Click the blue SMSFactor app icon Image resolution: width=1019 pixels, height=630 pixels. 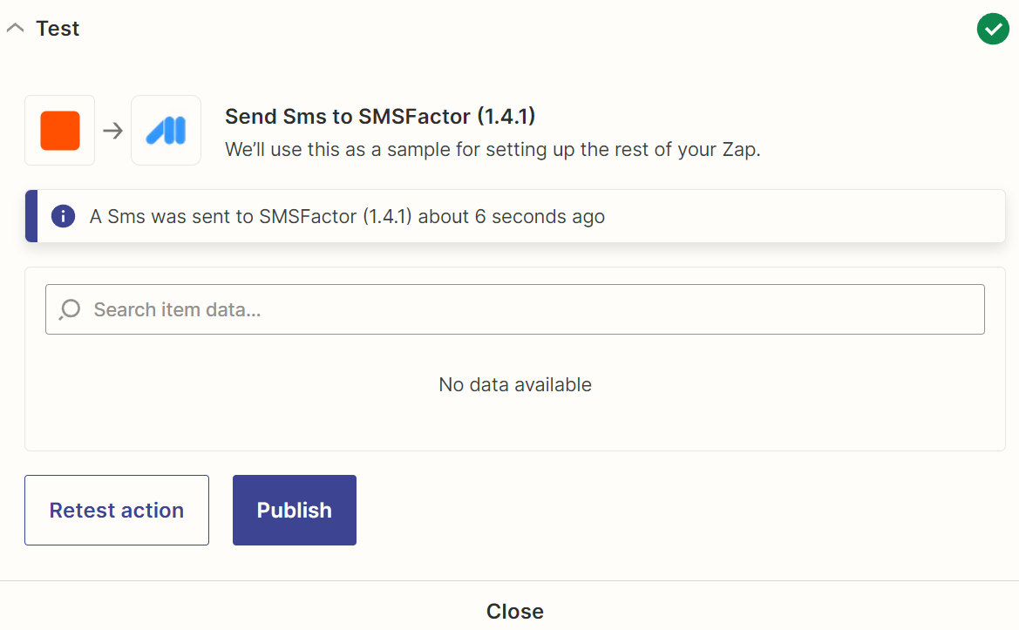pyautogui.click(x=166, y=131)
